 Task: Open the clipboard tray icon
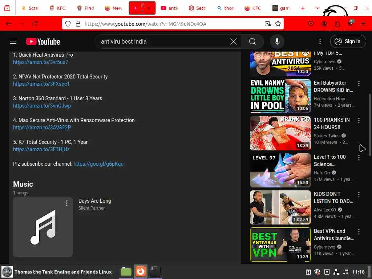click(x=308, y=272)
